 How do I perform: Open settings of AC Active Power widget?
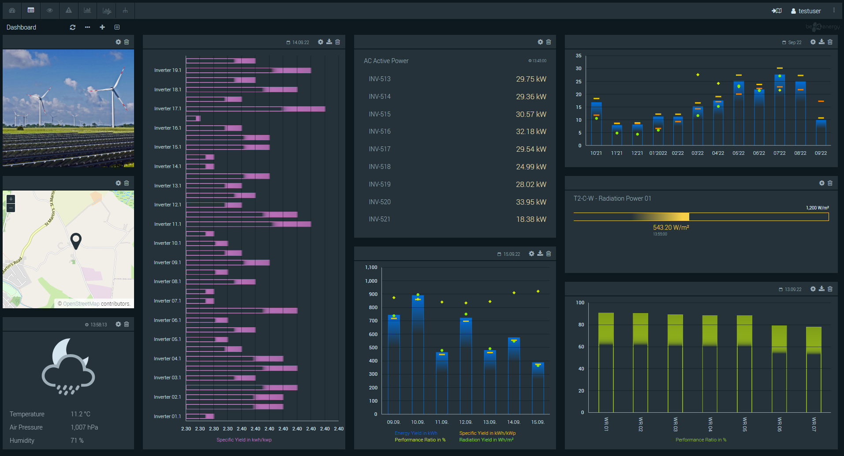(540, 42)
